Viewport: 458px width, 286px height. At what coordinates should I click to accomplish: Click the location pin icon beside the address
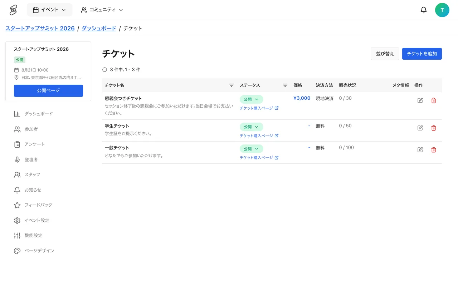(16, 78)
